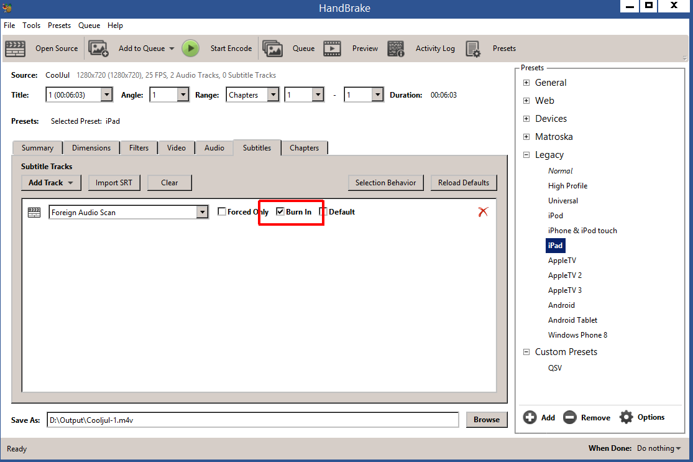The width and height of the screenshot is (693, 462).
Task: Open the Title dropdown
Action: pyautogui.click(x=106, y=95)
